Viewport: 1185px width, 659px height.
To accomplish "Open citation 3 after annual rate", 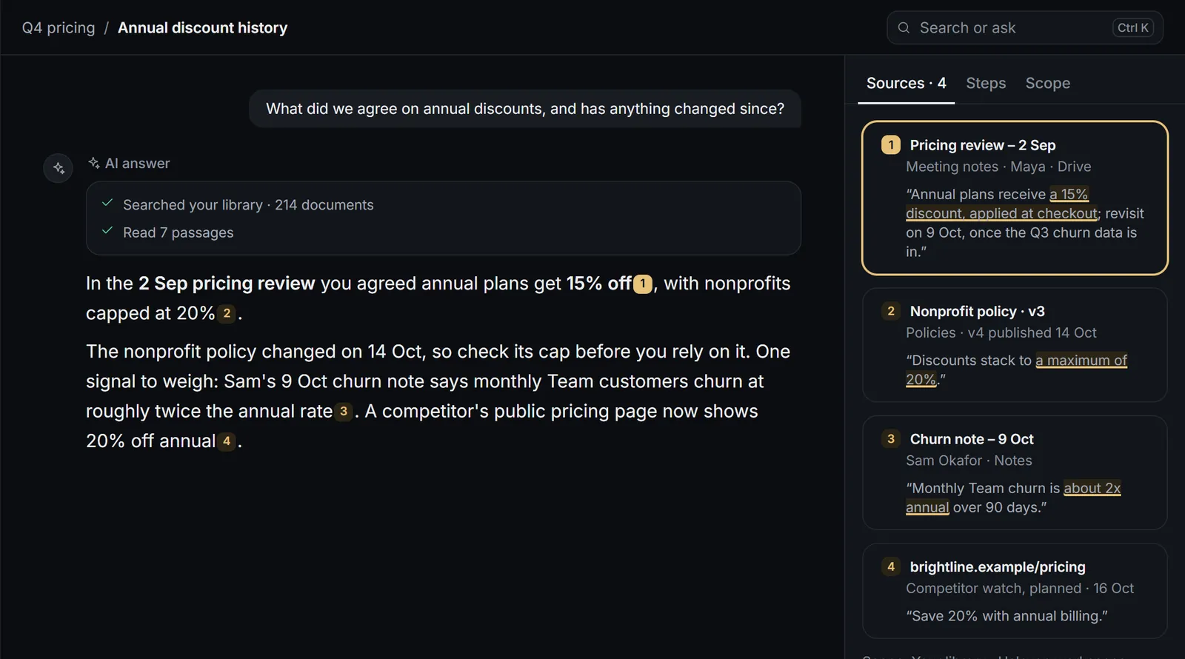I will point(344,411).
